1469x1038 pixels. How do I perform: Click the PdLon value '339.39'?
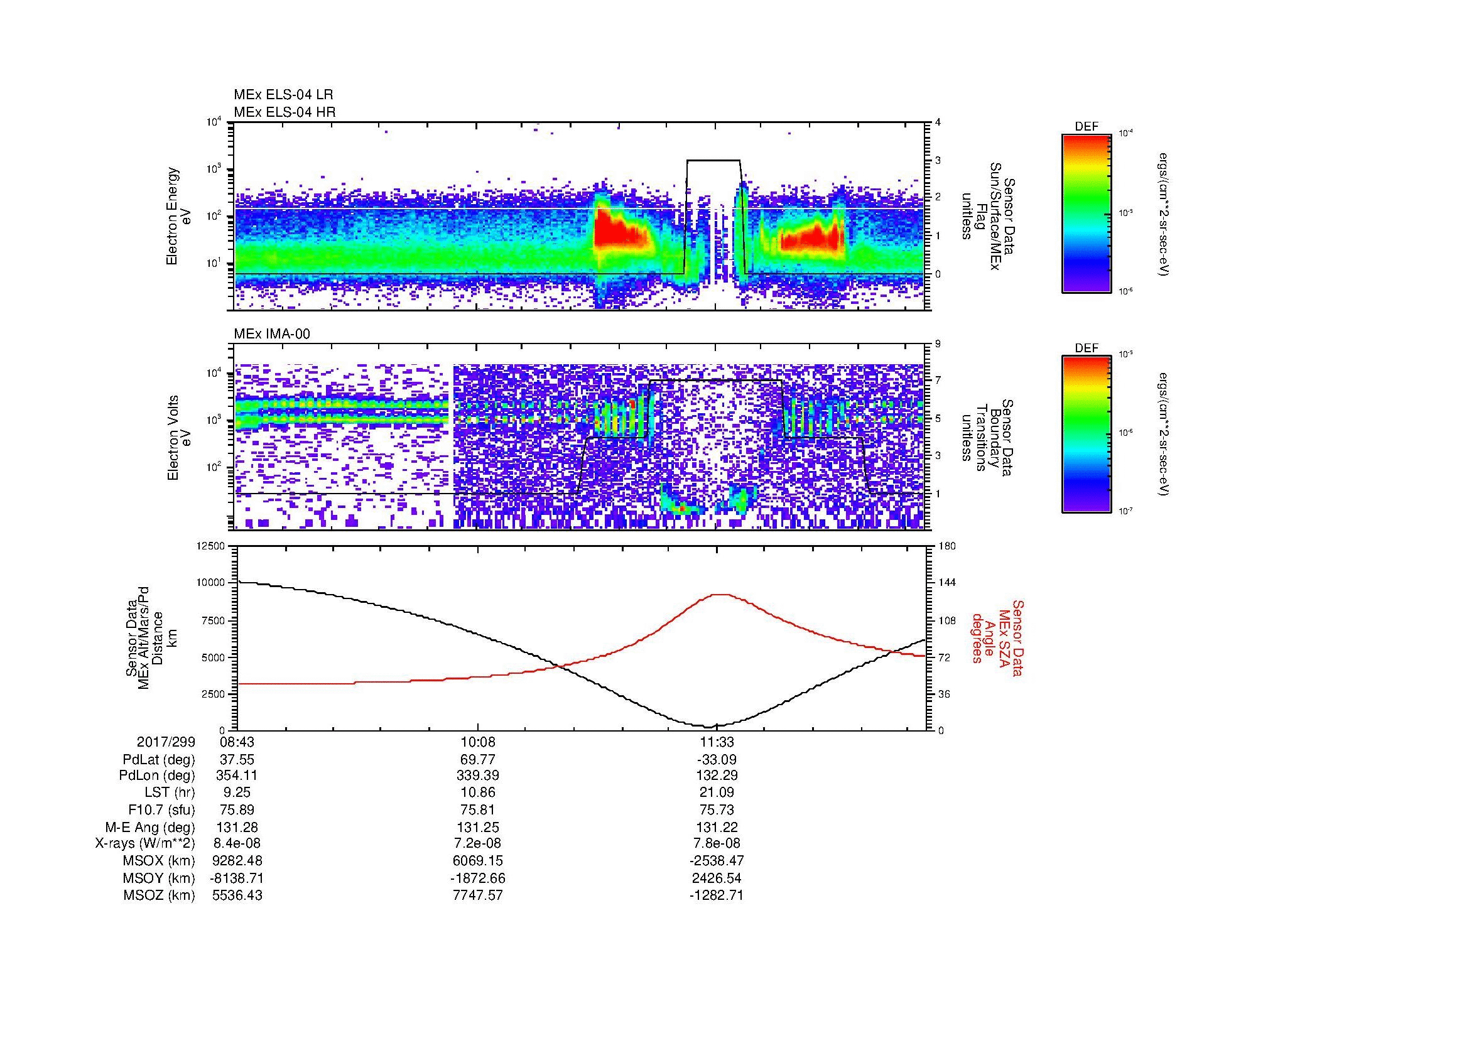coord(478,776)
